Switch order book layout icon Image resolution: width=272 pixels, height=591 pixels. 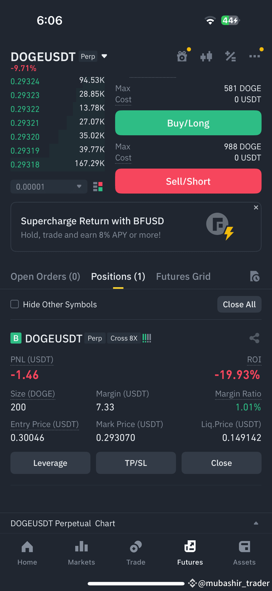[98, 187]
